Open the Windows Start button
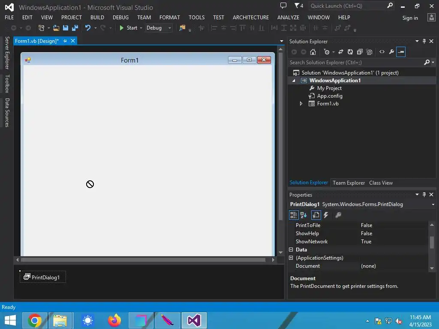Image resolution: width=439 pixels, height=329 pixels. pos(10,320)
